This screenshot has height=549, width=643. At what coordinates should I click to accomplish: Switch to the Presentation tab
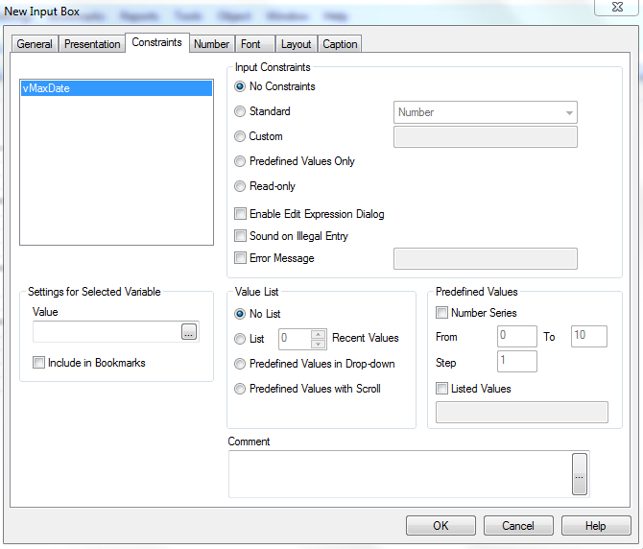92,44
